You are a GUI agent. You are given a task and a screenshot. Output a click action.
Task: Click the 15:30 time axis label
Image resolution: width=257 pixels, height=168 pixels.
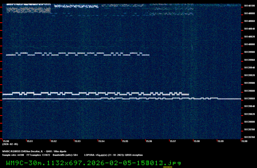(6, 141)
